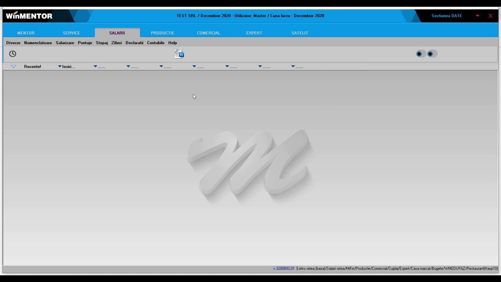Switch to the SATELIT module tab

tap(300, 33)
